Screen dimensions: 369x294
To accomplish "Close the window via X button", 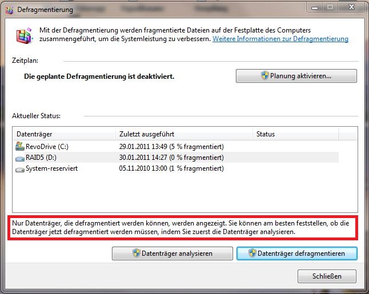I will coord(352,7).
